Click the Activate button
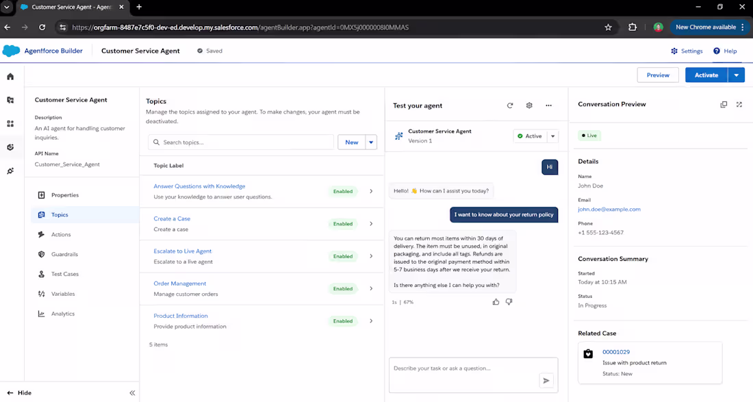The width and height of the screenshot is (753, 402). tap(706, 75)
